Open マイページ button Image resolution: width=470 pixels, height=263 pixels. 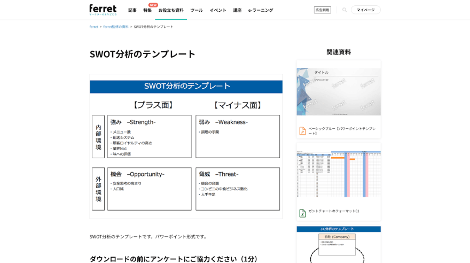tap(365, 10)
